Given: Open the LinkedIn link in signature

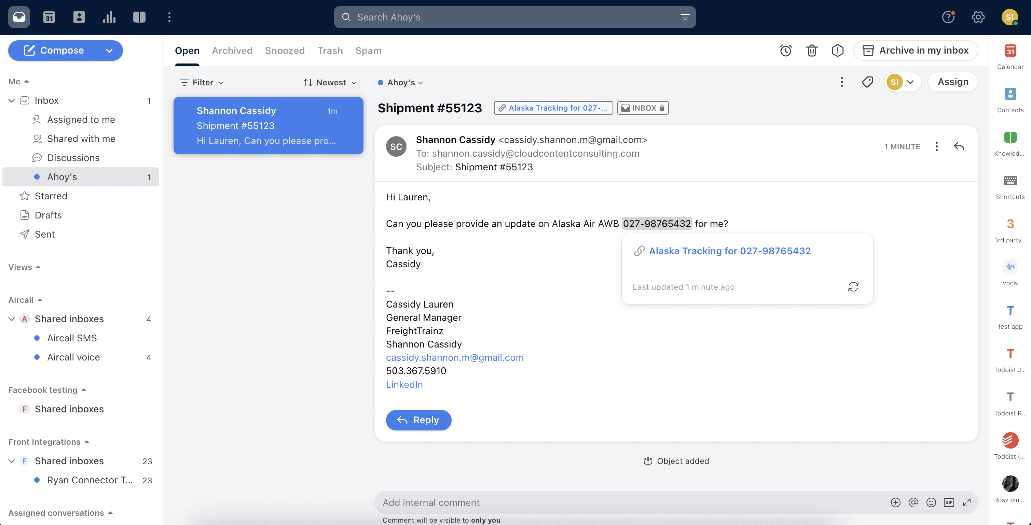Looking at the screenshot, I should [404, 384].
